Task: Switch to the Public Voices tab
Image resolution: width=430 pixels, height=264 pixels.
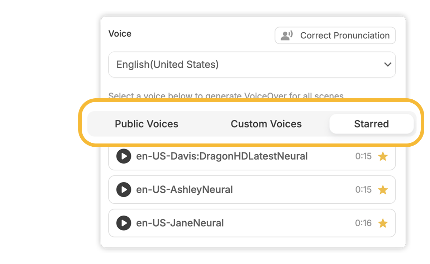Action: (x=146, y=124)
